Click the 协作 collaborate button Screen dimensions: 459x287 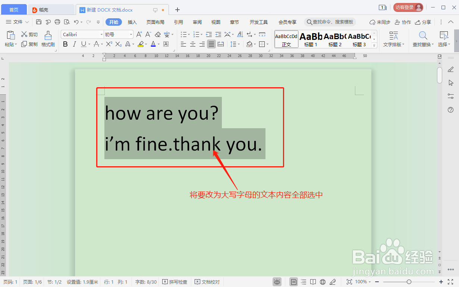coord(403,22)
